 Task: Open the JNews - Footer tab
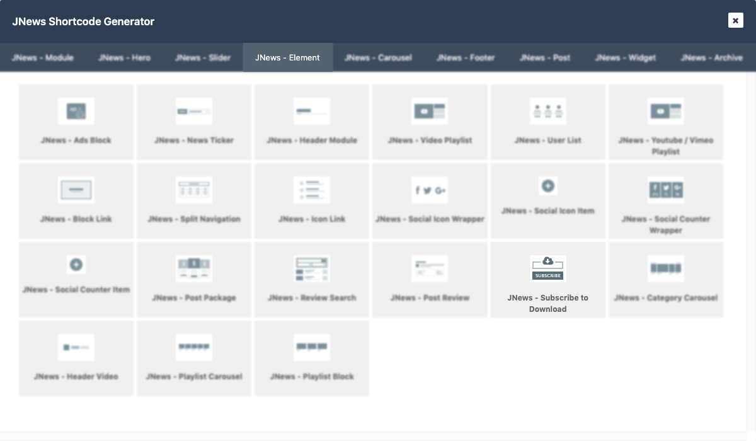pos(466,57)
